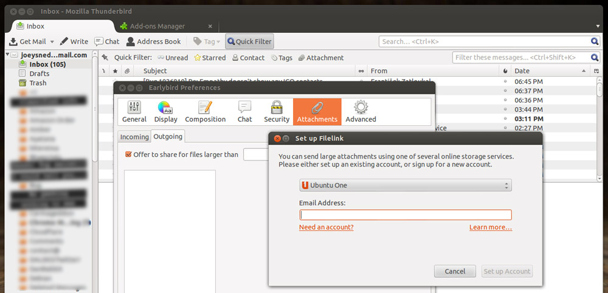
Task: Open the Address Book
Action: click(x=154, y=41)
